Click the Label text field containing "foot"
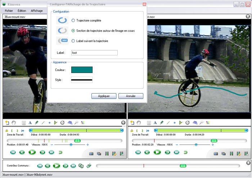This screenshot has height=178, width=252. point(94,53)
